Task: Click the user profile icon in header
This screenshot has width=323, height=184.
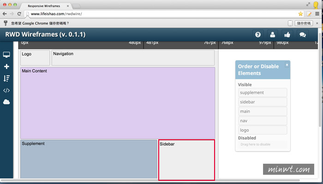Action: (272, 35)
